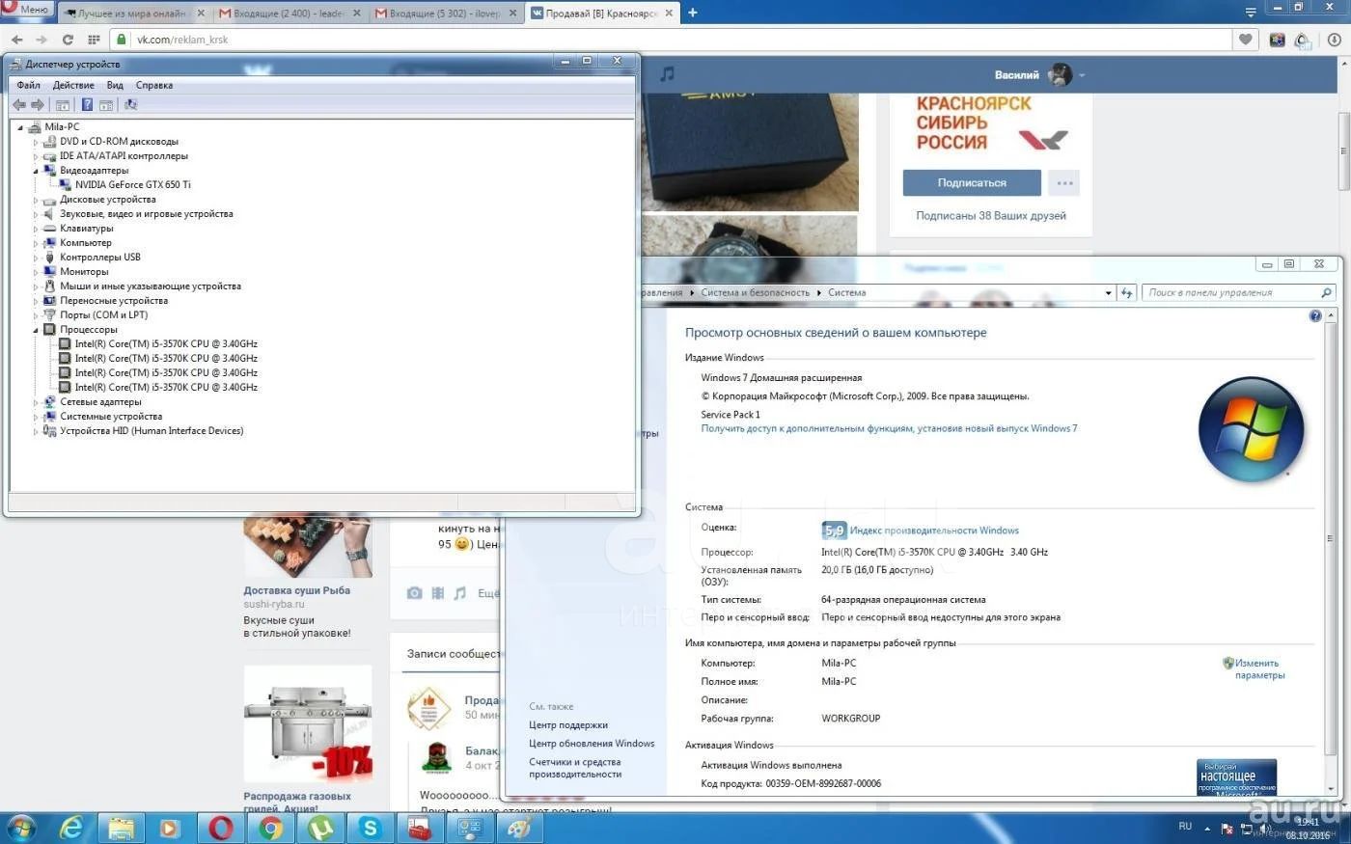The height and width of the screenshot is (844, 1351).
Task: Open the Действие menu
Action: click(73, 85)
